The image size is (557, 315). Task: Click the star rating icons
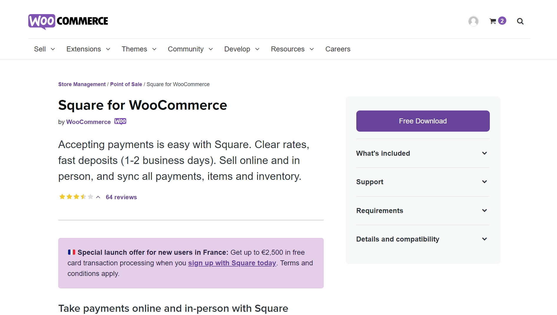(x=76, y=197)
